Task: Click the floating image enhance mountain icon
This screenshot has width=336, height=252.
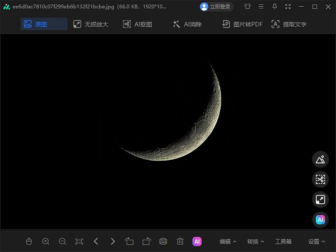Action: (320, 160)
